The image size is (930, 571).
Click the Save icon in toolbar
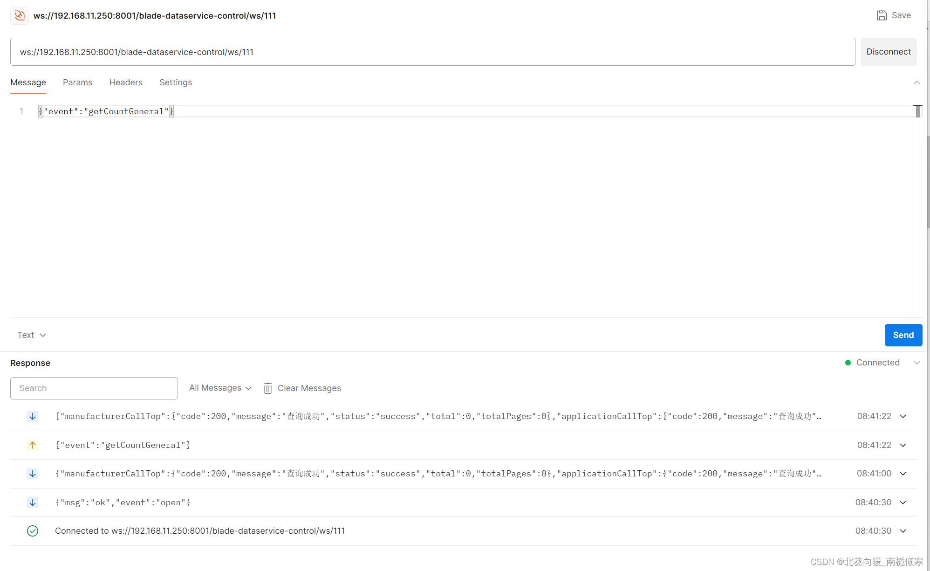(882, 14)
